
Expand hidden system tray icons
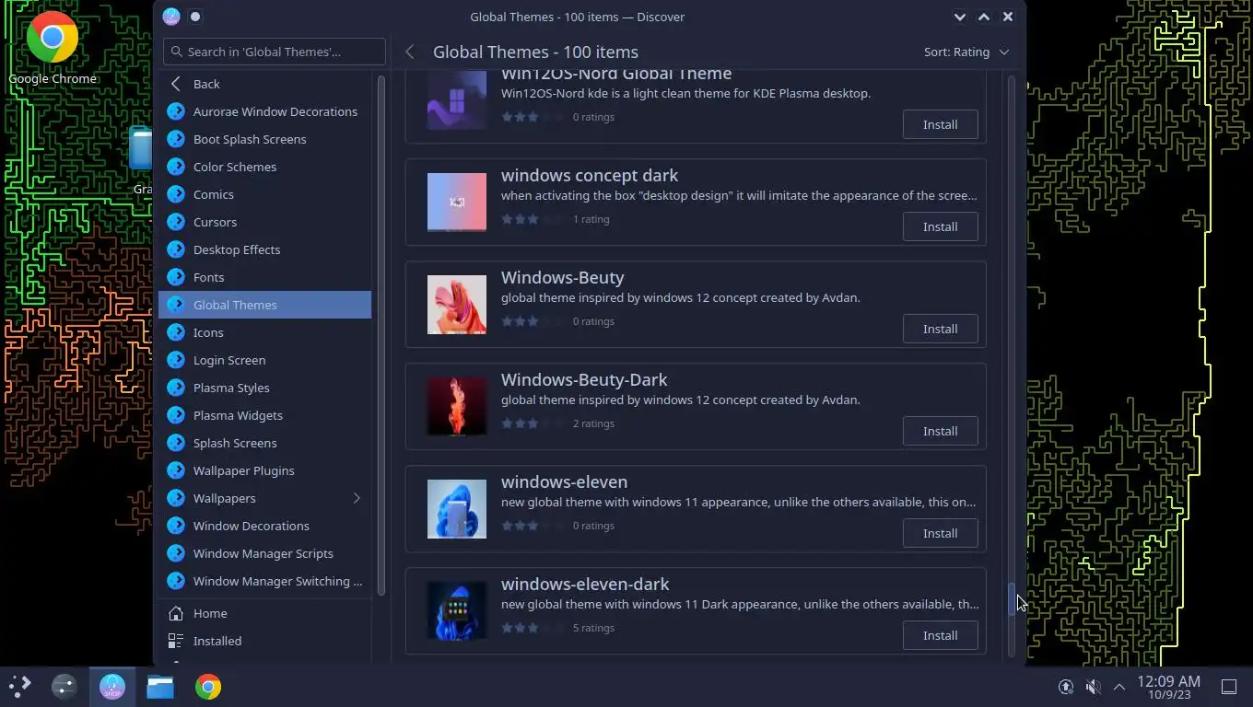[1119, 687]
